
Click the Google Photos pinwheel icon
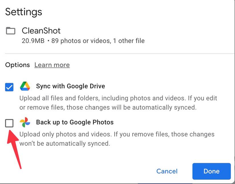click(x=25, y=122)
